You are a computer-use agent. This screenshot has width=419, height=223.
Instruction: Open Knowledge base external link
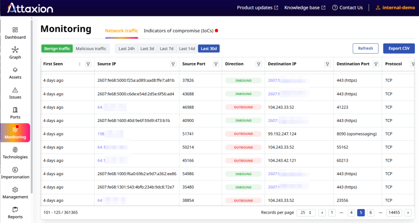coord(305,8)
